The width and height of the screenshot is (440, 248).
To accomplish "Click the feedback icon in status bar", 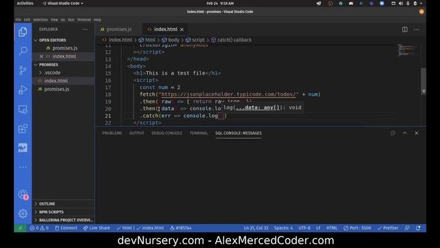I will (x=407, y=228).
